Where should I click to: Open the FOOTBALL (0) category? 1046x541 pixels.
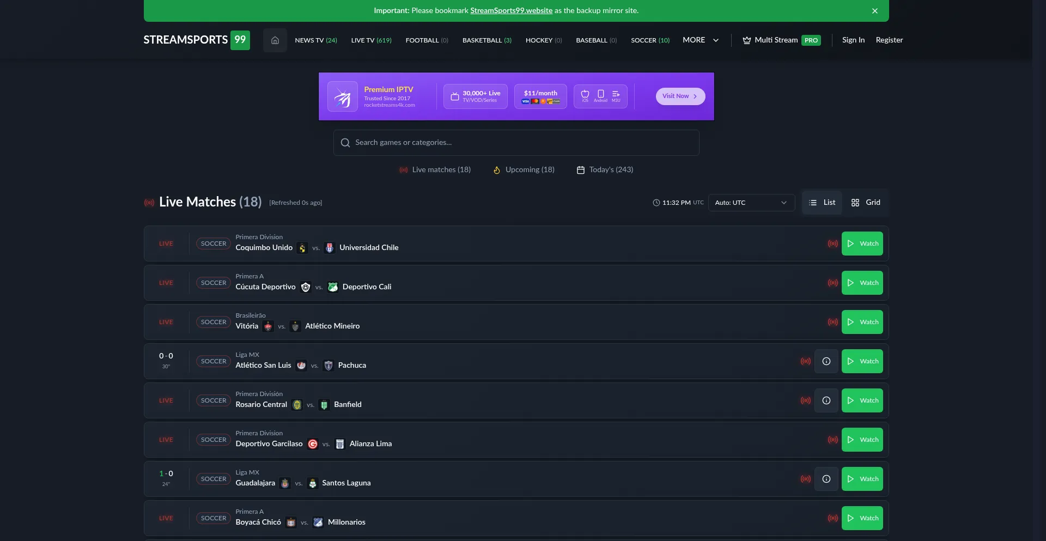427,40
